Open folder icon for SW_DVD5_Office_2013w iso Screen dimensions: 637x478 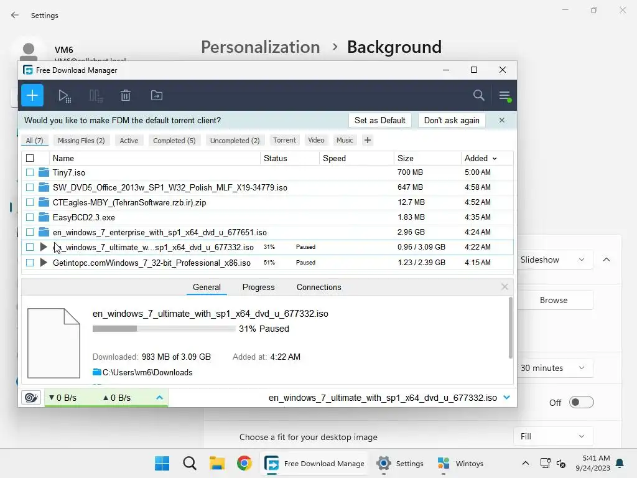tap(44, 187)
